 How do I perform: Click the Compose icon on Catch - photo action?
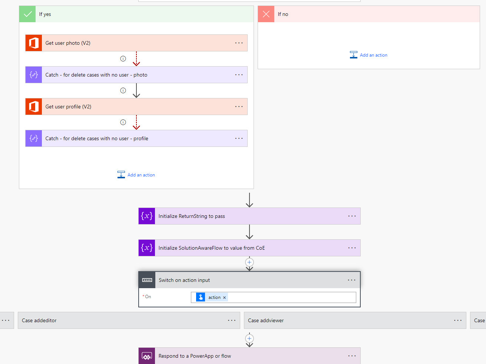point(33,75)
